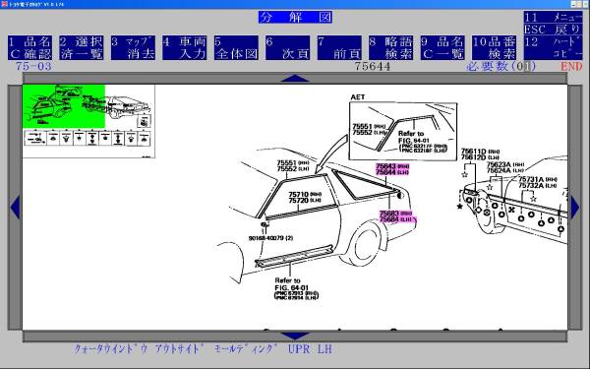Click the '10 品番検索' part number search
Viewport: 590px width, 369px height.
tap(494, 48)
